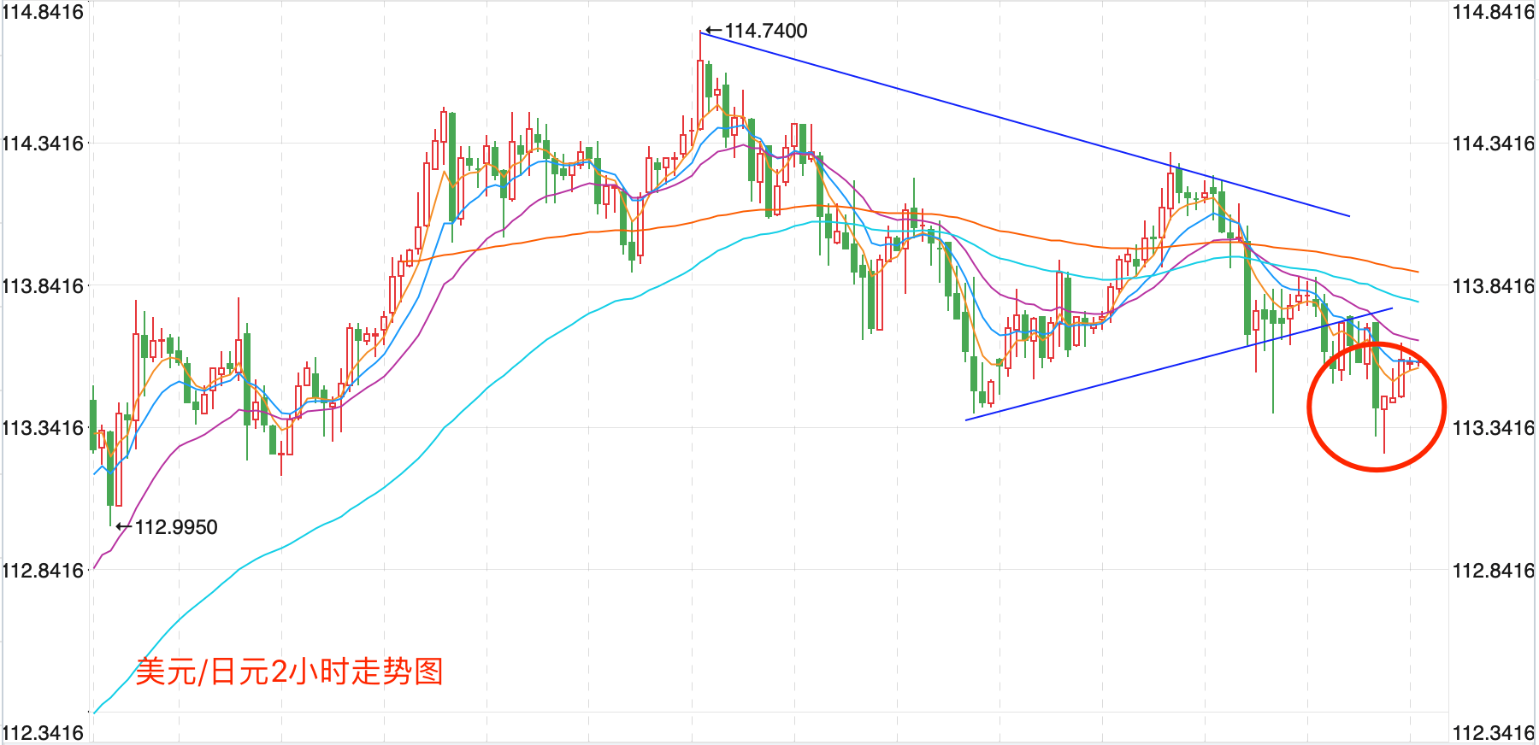Click right axis value 114.8416

[x=1494, y=12]
